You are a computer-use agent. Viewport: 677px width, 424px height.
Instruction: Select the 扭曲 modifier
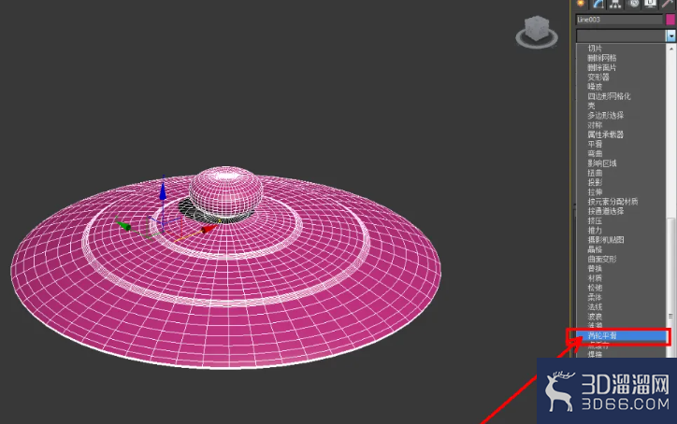click(x=595, y=173)
